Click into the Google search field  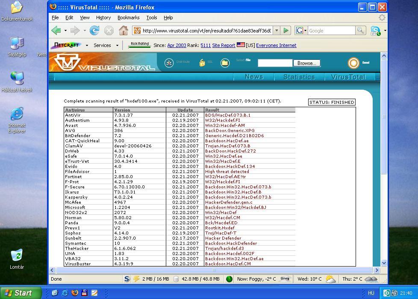(x=332, y=30)
